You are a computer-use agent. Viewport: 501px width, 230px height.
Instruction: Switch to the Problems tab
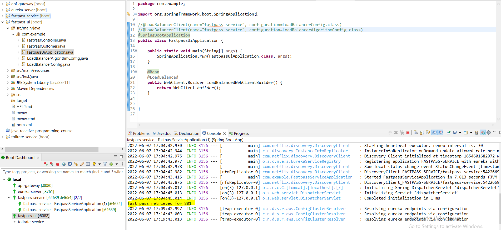pos(139,134)
